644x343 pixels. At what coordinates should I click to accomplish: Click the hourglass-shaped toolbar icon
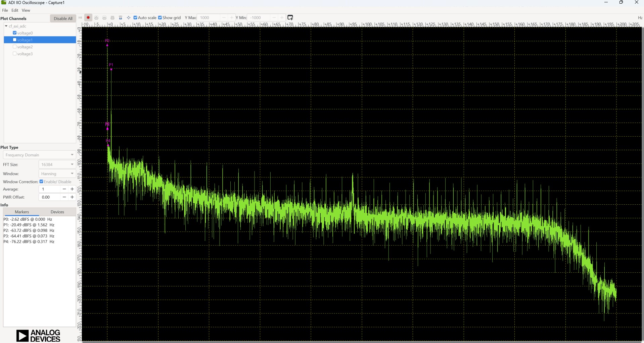tap(121, 18)
